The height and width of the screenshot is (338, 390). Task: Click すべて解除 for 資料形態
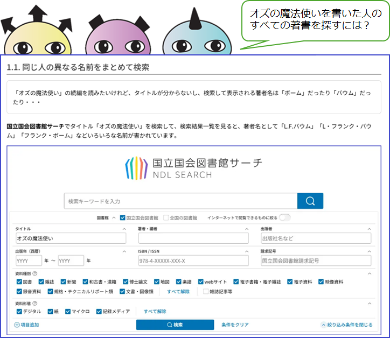(x=155, y=312)
